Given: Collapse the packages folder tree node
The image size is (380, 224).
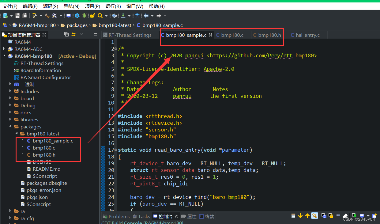Looking at the screenshot, I should coord(10,127).
